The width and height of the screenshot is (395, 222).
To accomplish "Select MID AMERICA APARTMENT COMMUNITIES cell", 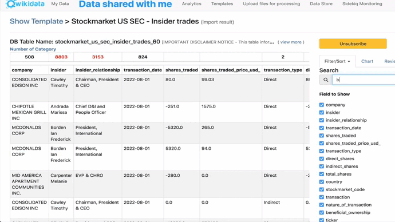I will [x=29, y=184].
